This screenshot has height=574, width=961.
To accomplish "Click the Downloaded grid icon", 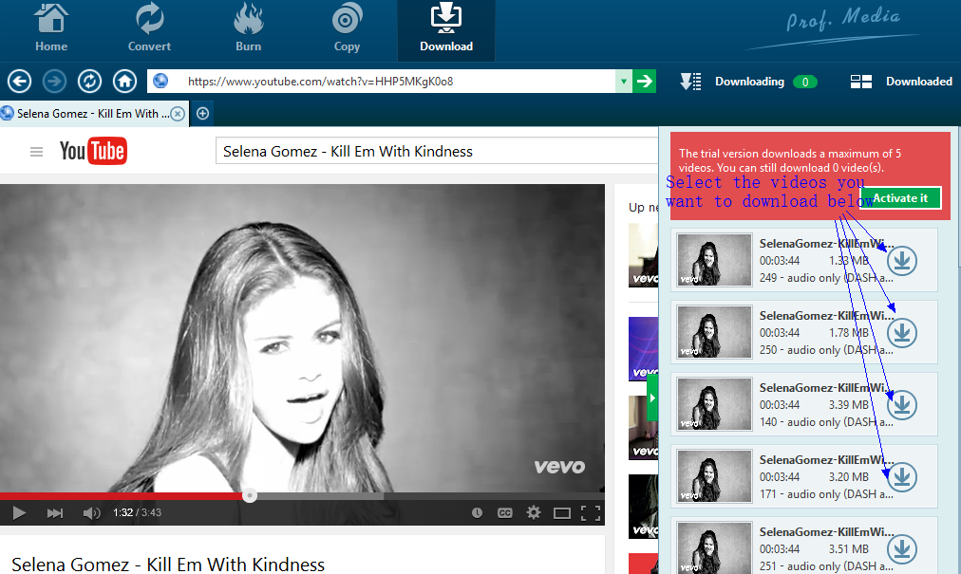I will 861,82.
